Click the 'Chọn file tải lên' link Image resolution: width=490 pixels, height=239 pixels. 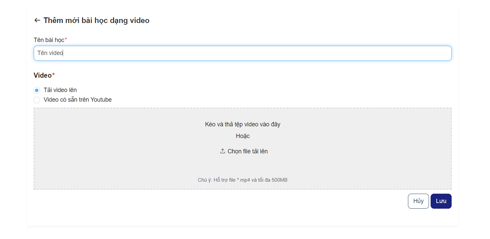tap(248, 151)
